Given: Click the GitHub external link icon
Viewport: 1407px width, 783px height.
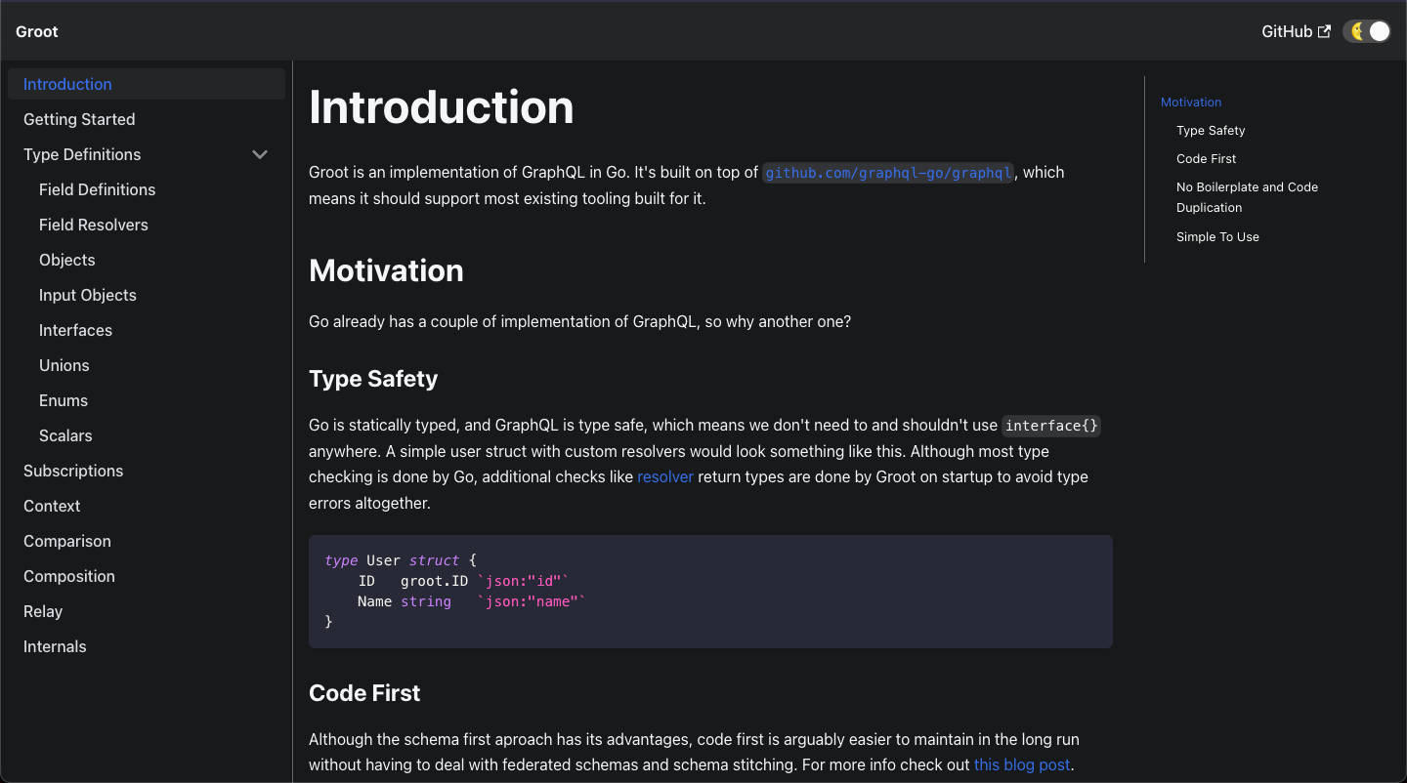Looking at the screenshot, I should click(1324, 31).
